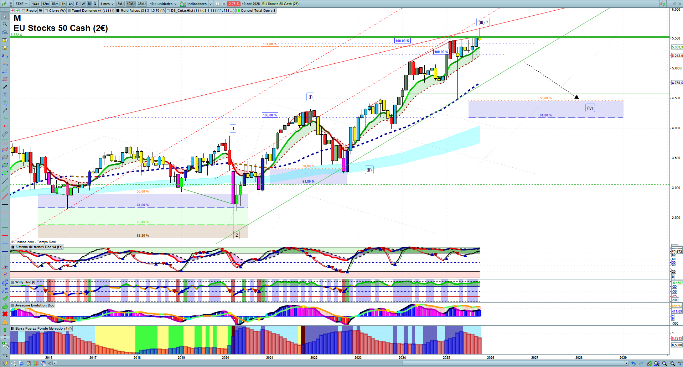Switch to the 1h timeframe
The image size is (683, 367).
[x=64, y=4]
